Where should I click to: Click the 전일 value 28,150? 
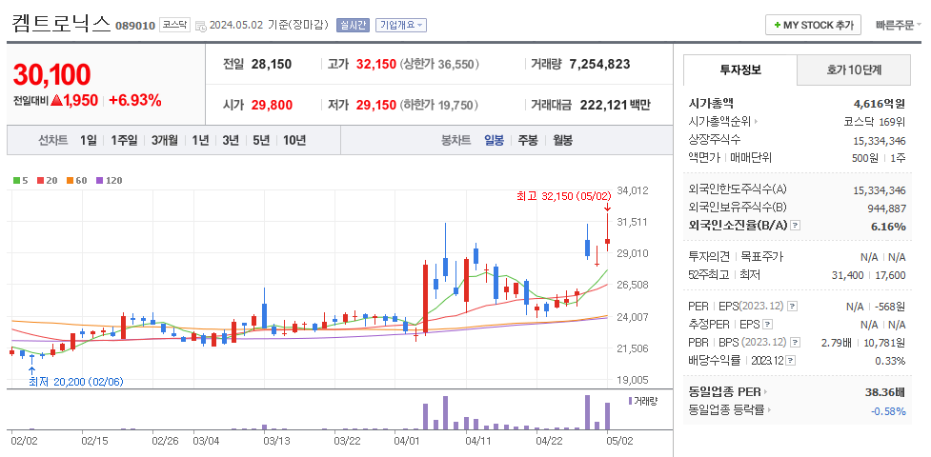[272, 64]
